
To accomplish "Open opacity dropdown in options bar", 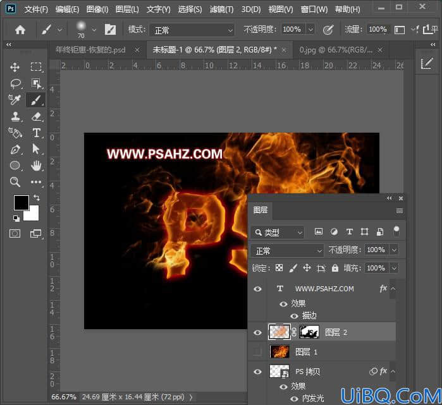I will 310,29.
